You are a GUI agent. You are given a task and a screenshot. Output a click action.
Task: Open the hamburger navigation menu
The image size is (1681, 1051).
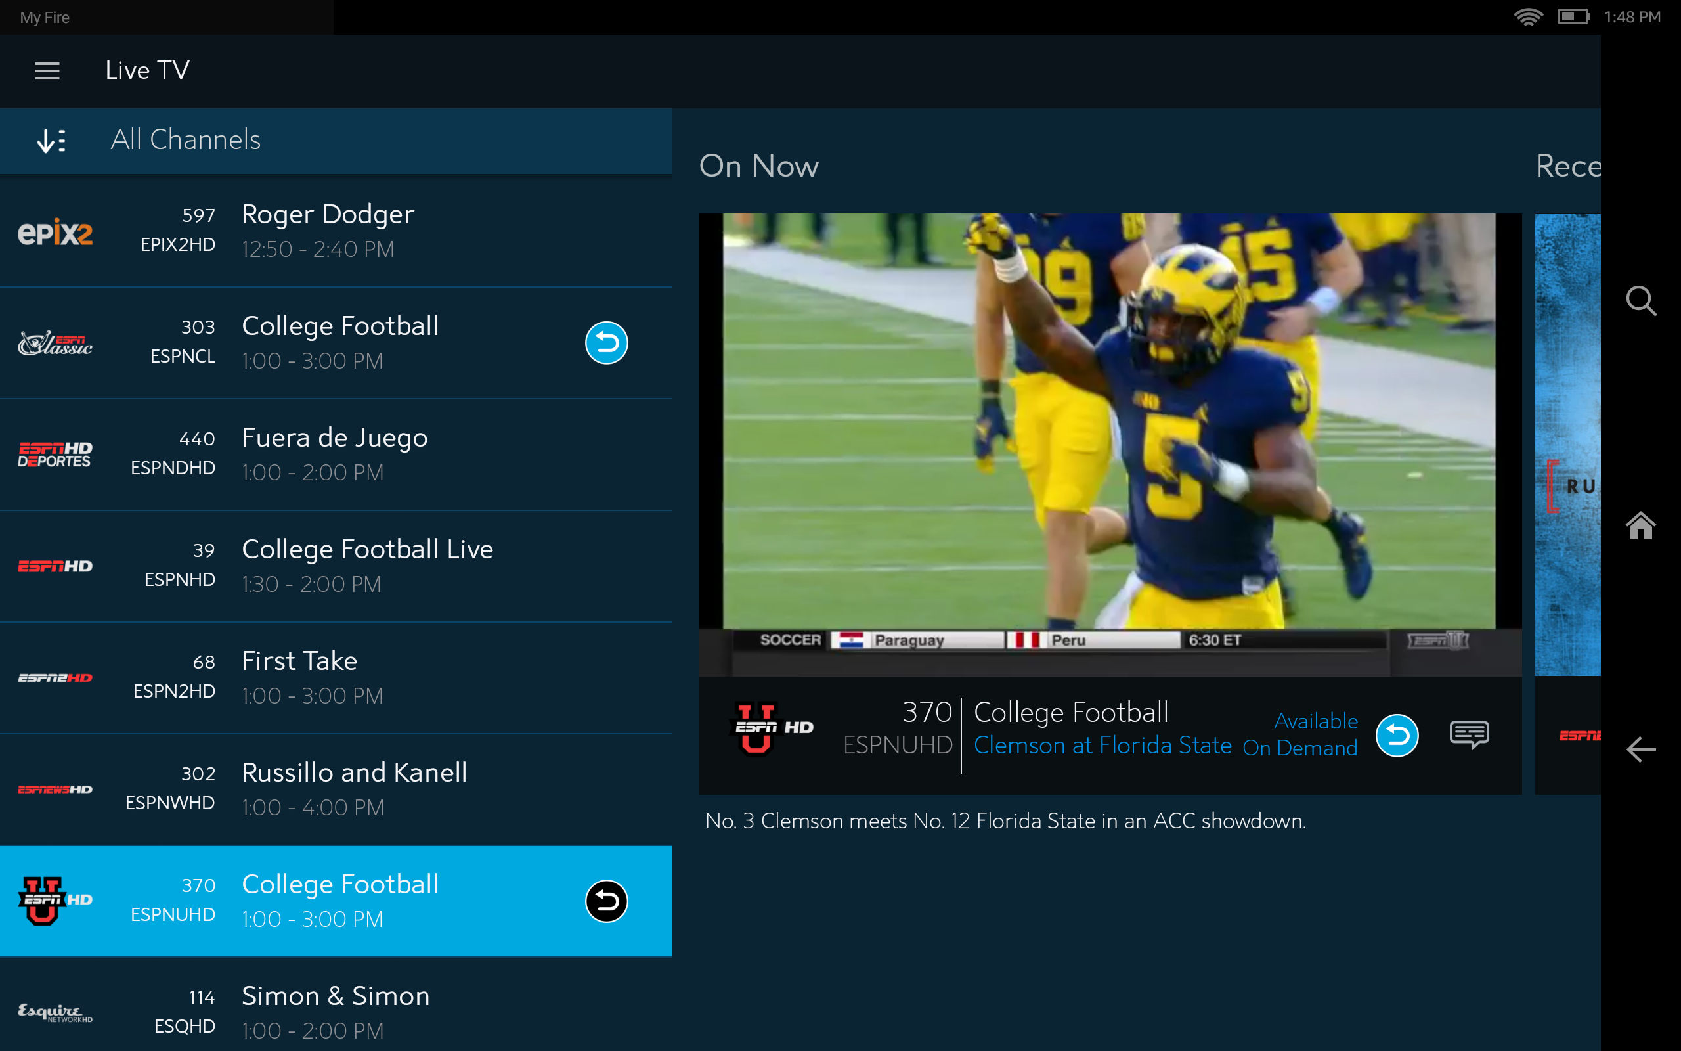47,70
